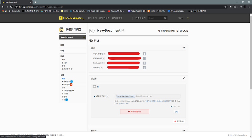The image size is (252, 138).
Task: Open the voice settings page in sidebar
Action: (64, 87)
